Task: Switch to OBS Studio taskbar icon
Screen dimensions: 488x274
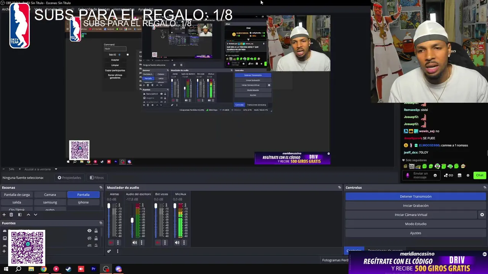Action: click(x=106, y=269)
